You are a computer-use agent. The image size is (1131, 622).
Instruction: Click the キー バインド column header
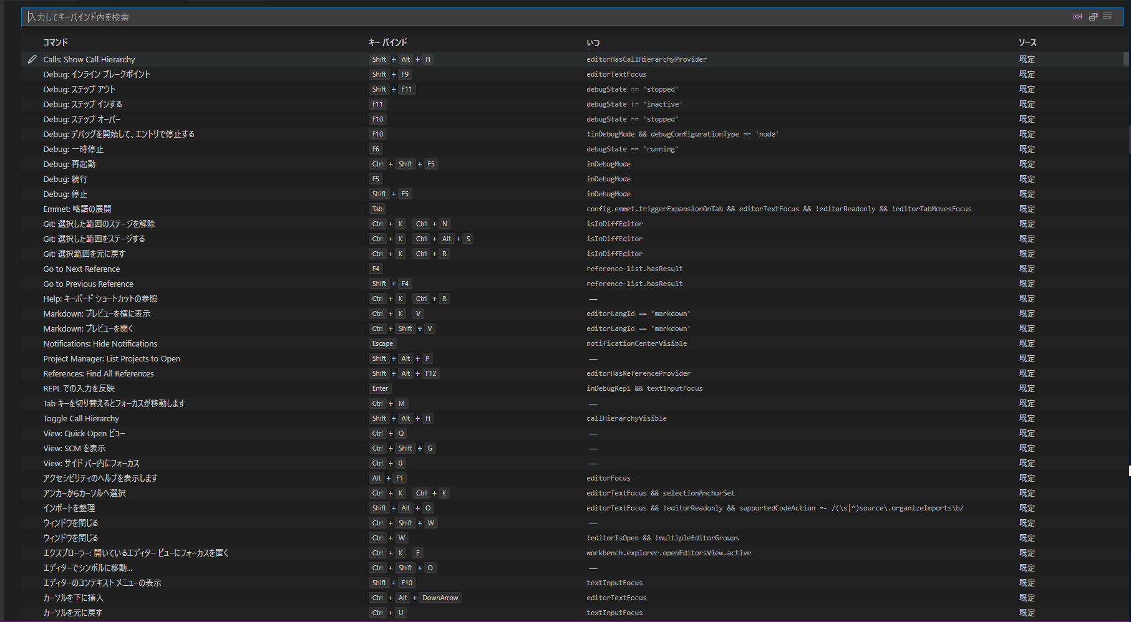point(387,42)
